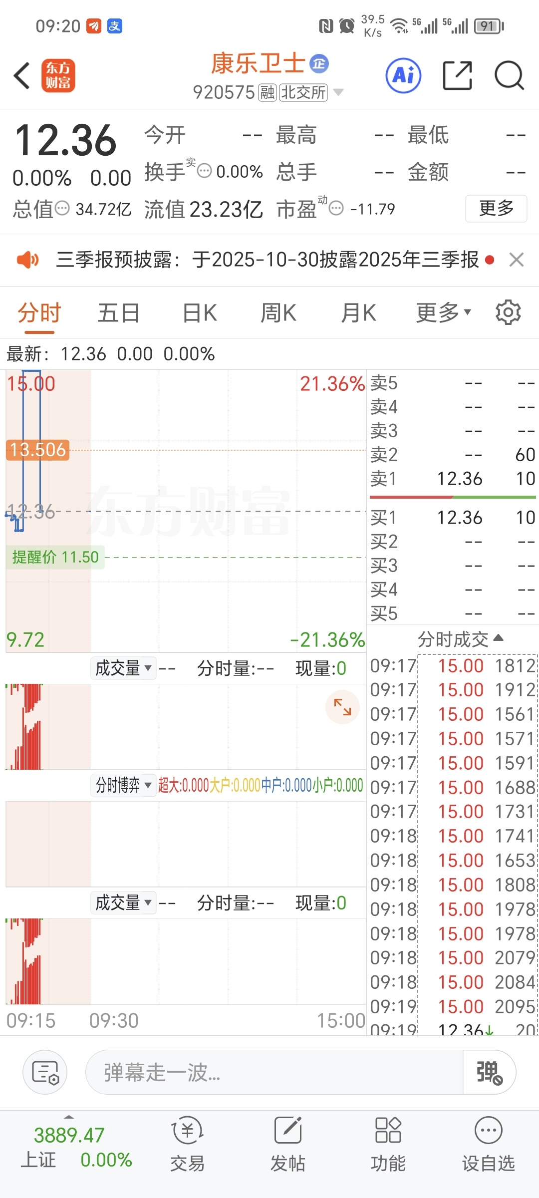Viewport: 539px width, 1198px height.
Task: Expand the 更多 chart period dropdown
Action: 444,313
